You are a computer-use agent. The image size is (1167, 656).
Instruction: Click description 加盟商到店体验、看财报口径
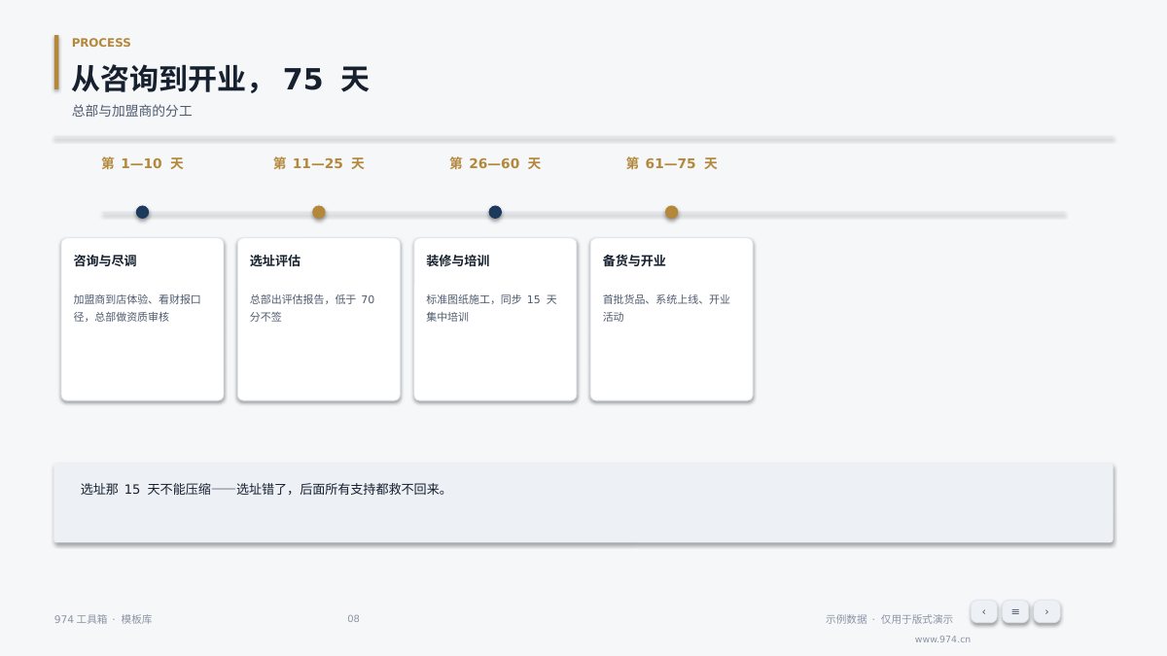pyautogui.click(x=137, y=308)
